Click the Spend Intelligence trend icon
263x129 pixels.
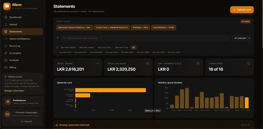point(6,39)
